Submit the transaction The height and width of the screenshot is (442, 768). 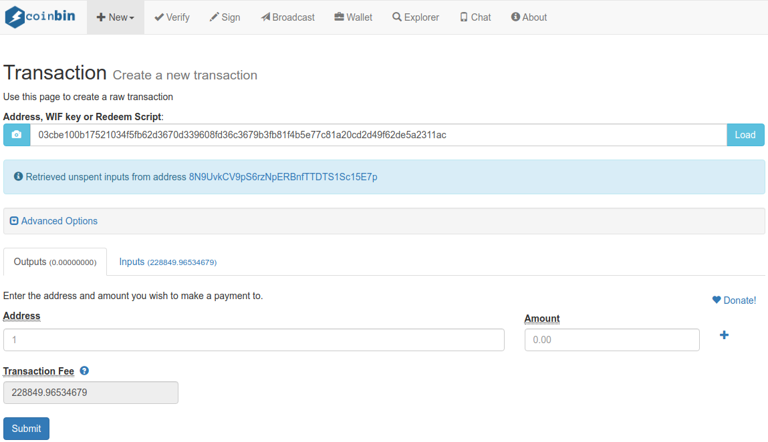[27, 428]
